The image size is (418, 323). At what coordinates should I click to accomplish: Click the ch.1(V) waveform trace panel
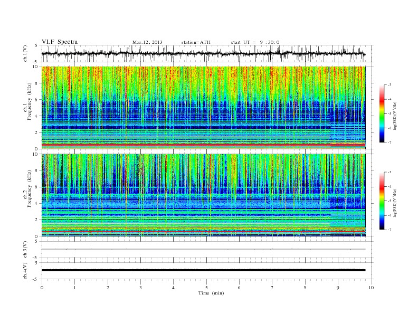coord(207,53)
